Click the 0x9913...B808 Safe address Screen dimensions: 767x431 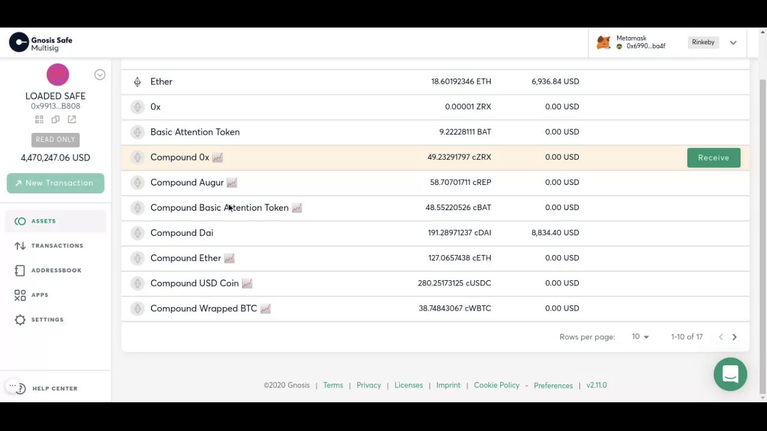55,107
